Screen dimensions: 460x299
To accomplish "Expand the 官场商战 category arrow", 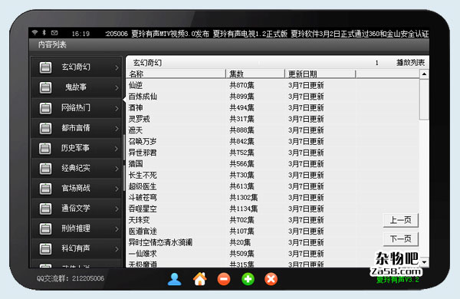I will click(x=117, y=189).
